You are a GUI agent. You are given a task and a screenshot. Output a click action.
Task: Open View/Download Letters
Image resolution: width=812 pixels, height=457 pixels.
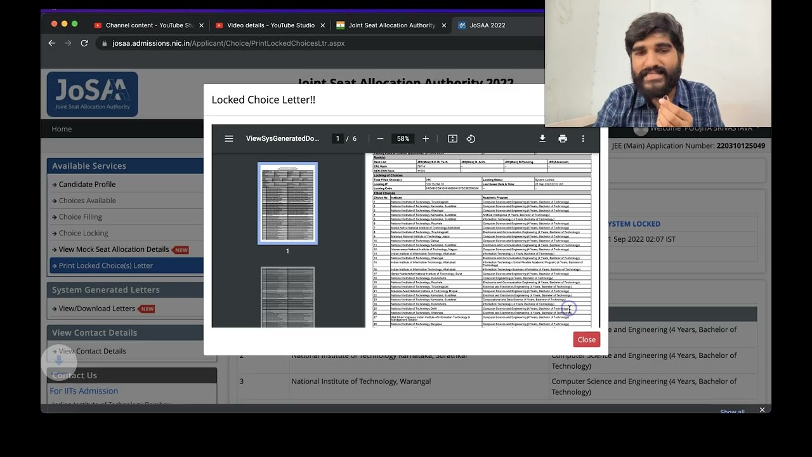96,308
